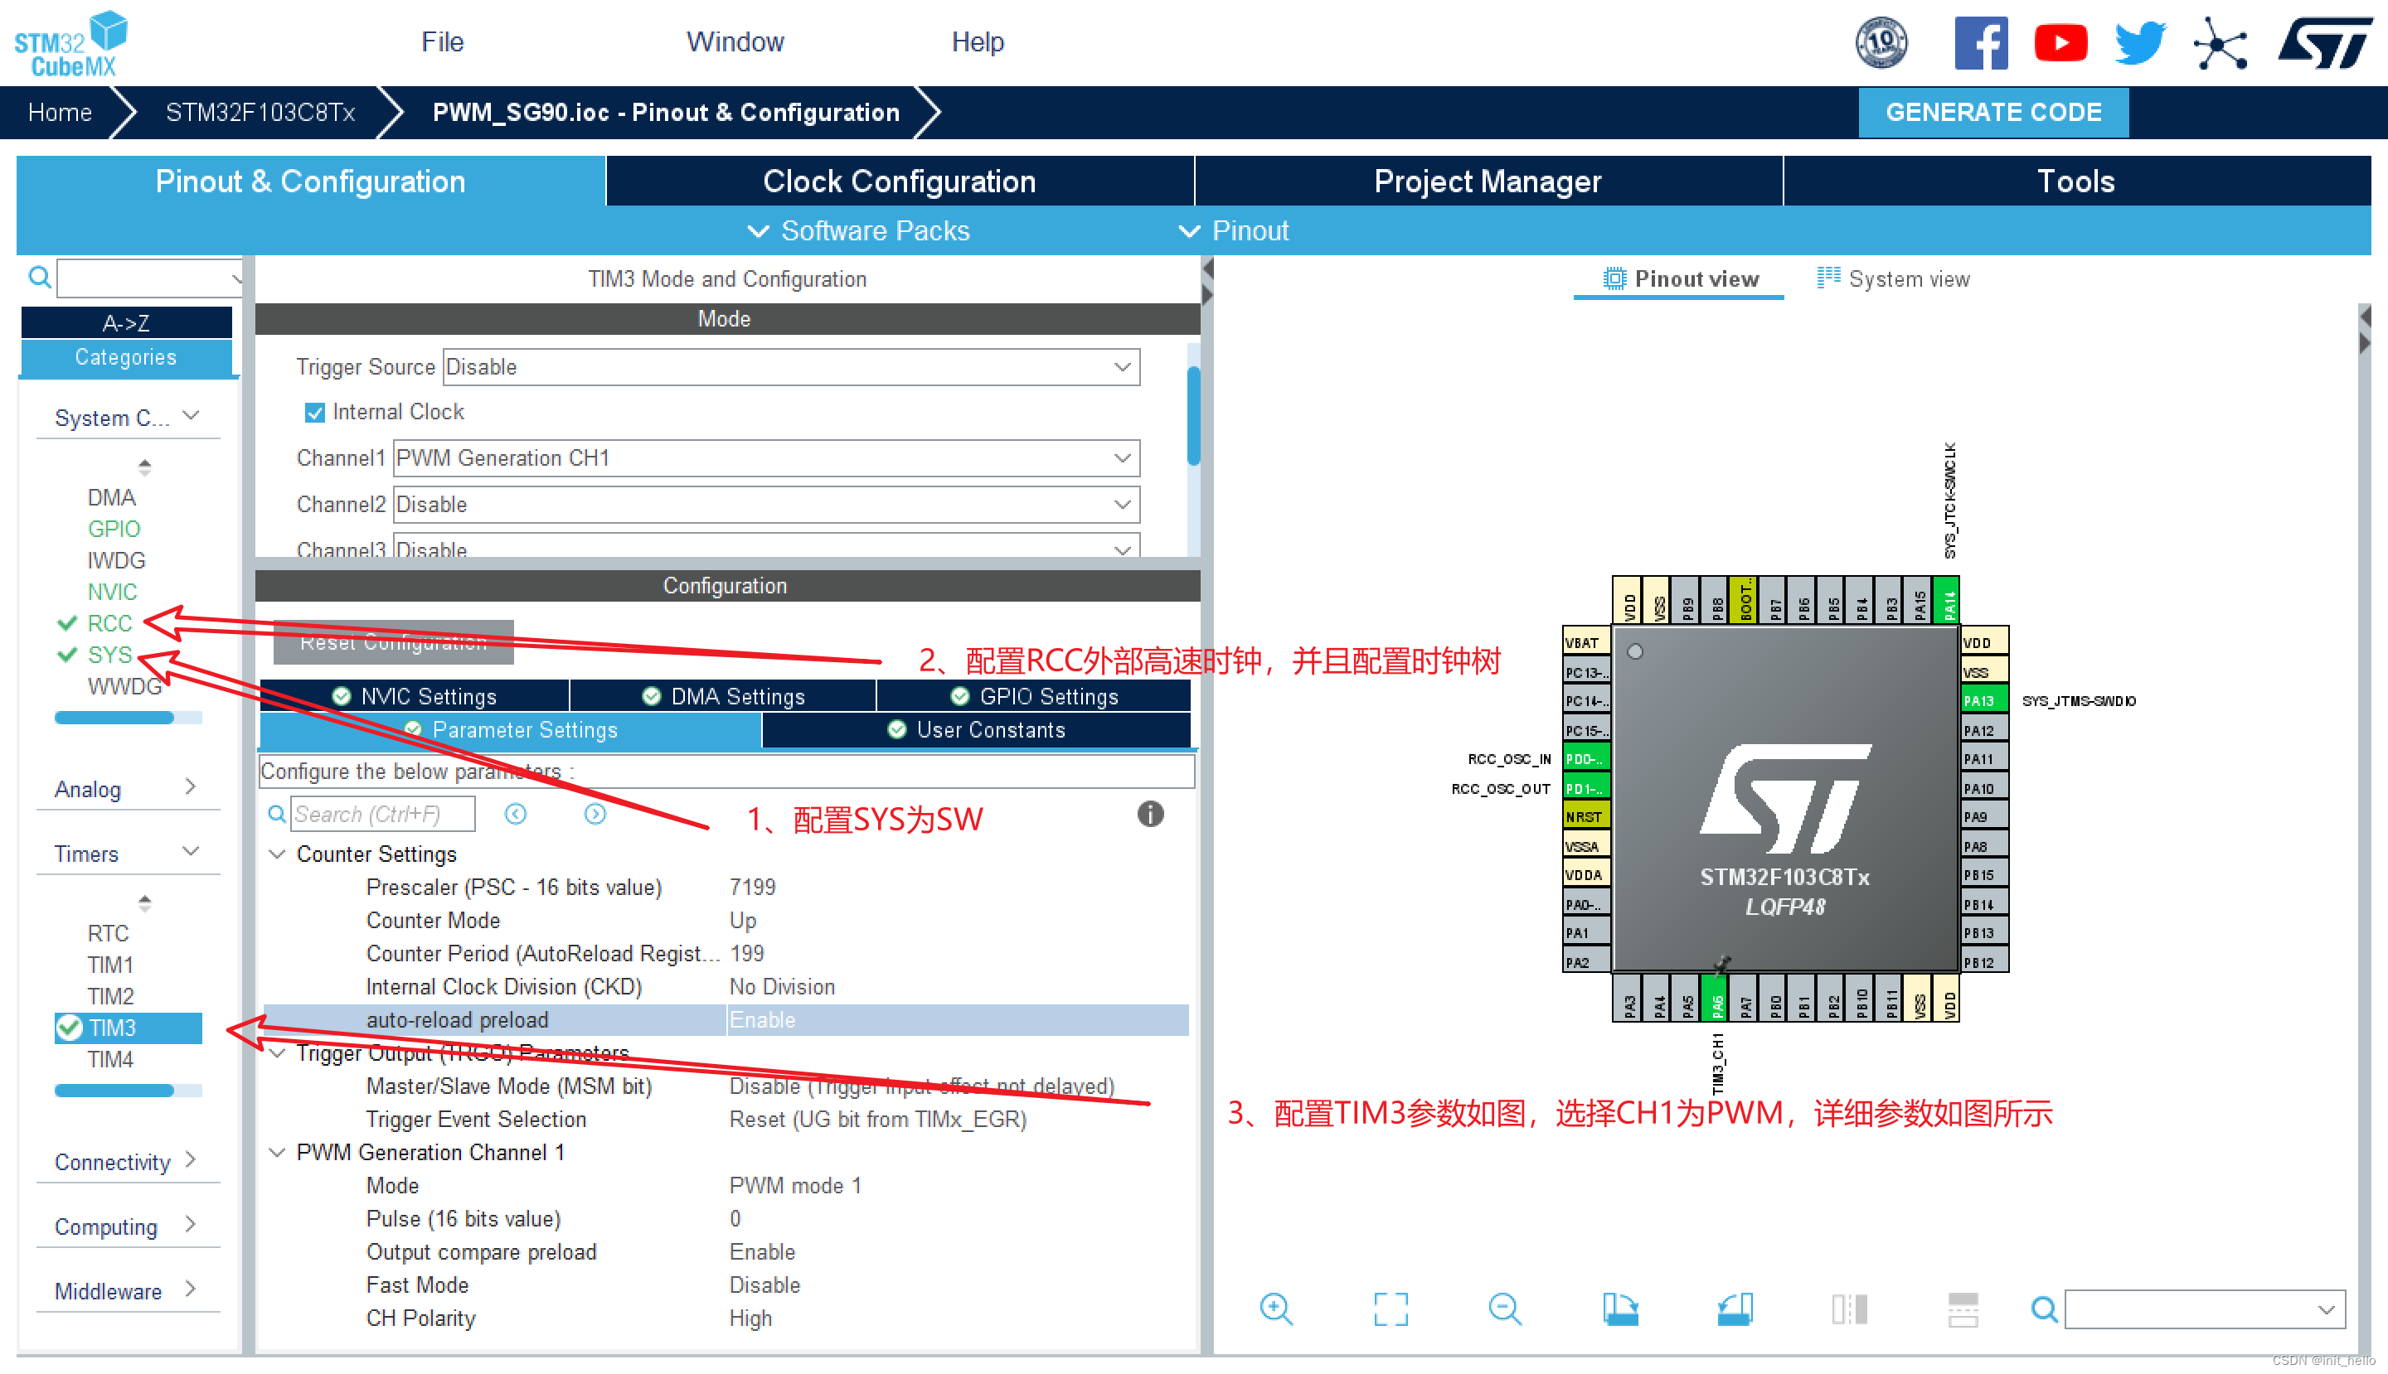Toggle the Internal Clock checkbox
2388x1374 pixels.
click(314, 413)
